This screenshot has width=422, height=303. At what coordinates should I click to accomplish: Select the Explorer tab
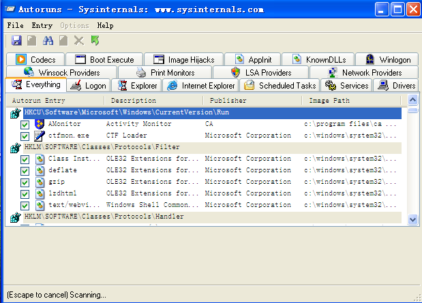coord(136,86)
